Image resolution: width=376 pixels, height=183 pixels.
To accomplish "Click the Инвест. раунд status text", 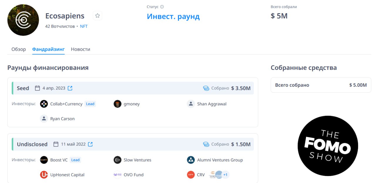I will [173, 16].
